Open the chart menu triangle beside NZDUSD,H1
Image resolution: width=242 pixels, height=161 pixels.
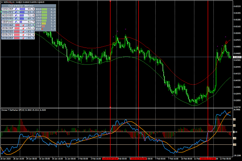[x=2, y=2]
